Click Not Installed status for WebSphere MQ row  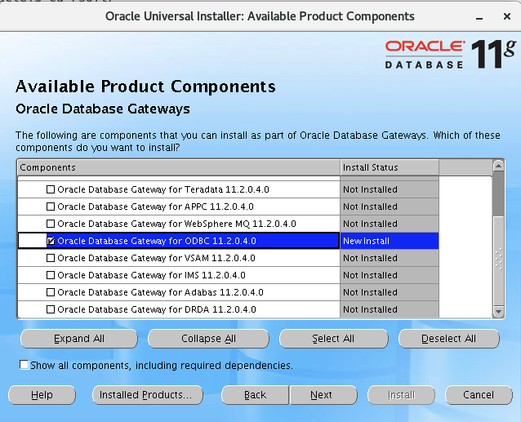coord(390,224)
